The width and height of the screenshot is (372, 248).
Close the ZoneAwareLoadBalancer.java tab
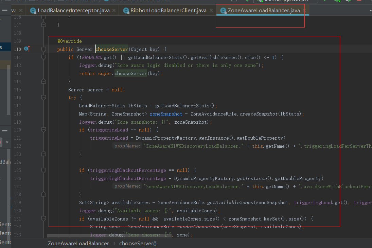pos(304,11)
